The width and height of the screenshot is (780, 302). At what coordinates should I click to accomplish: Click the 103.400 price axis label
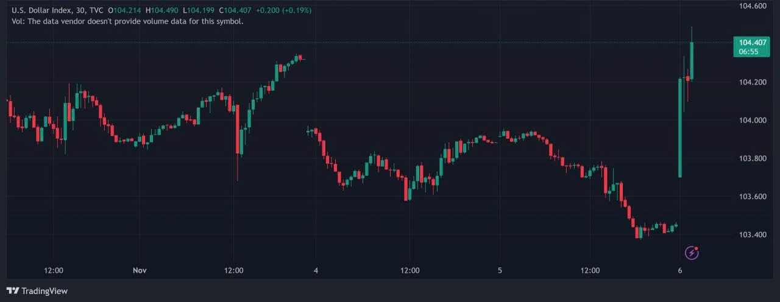pos(753,235)
